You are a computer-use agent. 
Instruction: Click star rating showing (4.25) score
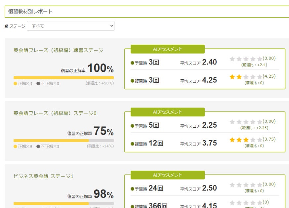(x=246, y=77)
